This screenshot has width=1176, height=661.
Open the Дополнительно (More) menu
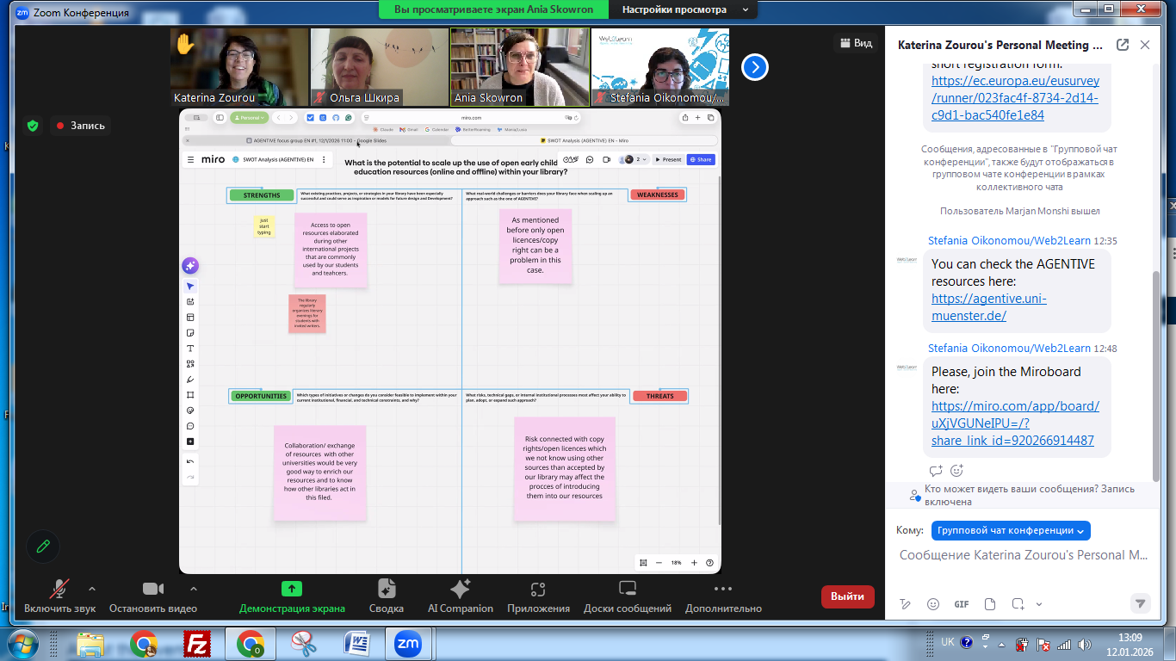tap(723, 590)
